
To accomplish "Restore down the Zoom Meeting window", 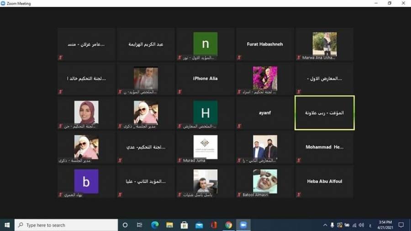I will pos(390,3).
